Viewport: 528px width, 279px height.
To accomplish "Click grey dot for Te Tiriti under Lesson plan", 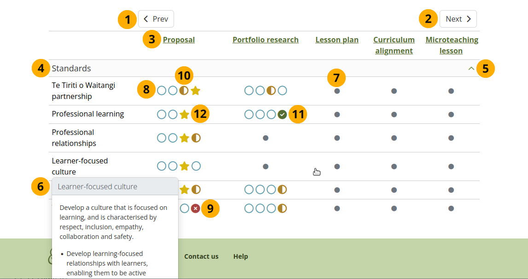I will point(337,91).
